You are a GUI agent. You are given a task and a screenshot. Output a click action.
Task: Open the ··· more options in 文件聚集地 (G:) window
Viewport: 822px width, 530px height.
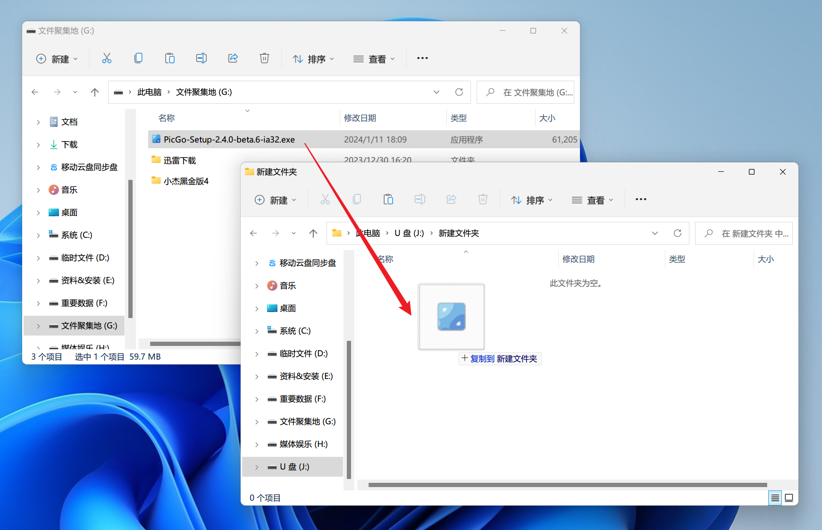click(x=422, y=59)
